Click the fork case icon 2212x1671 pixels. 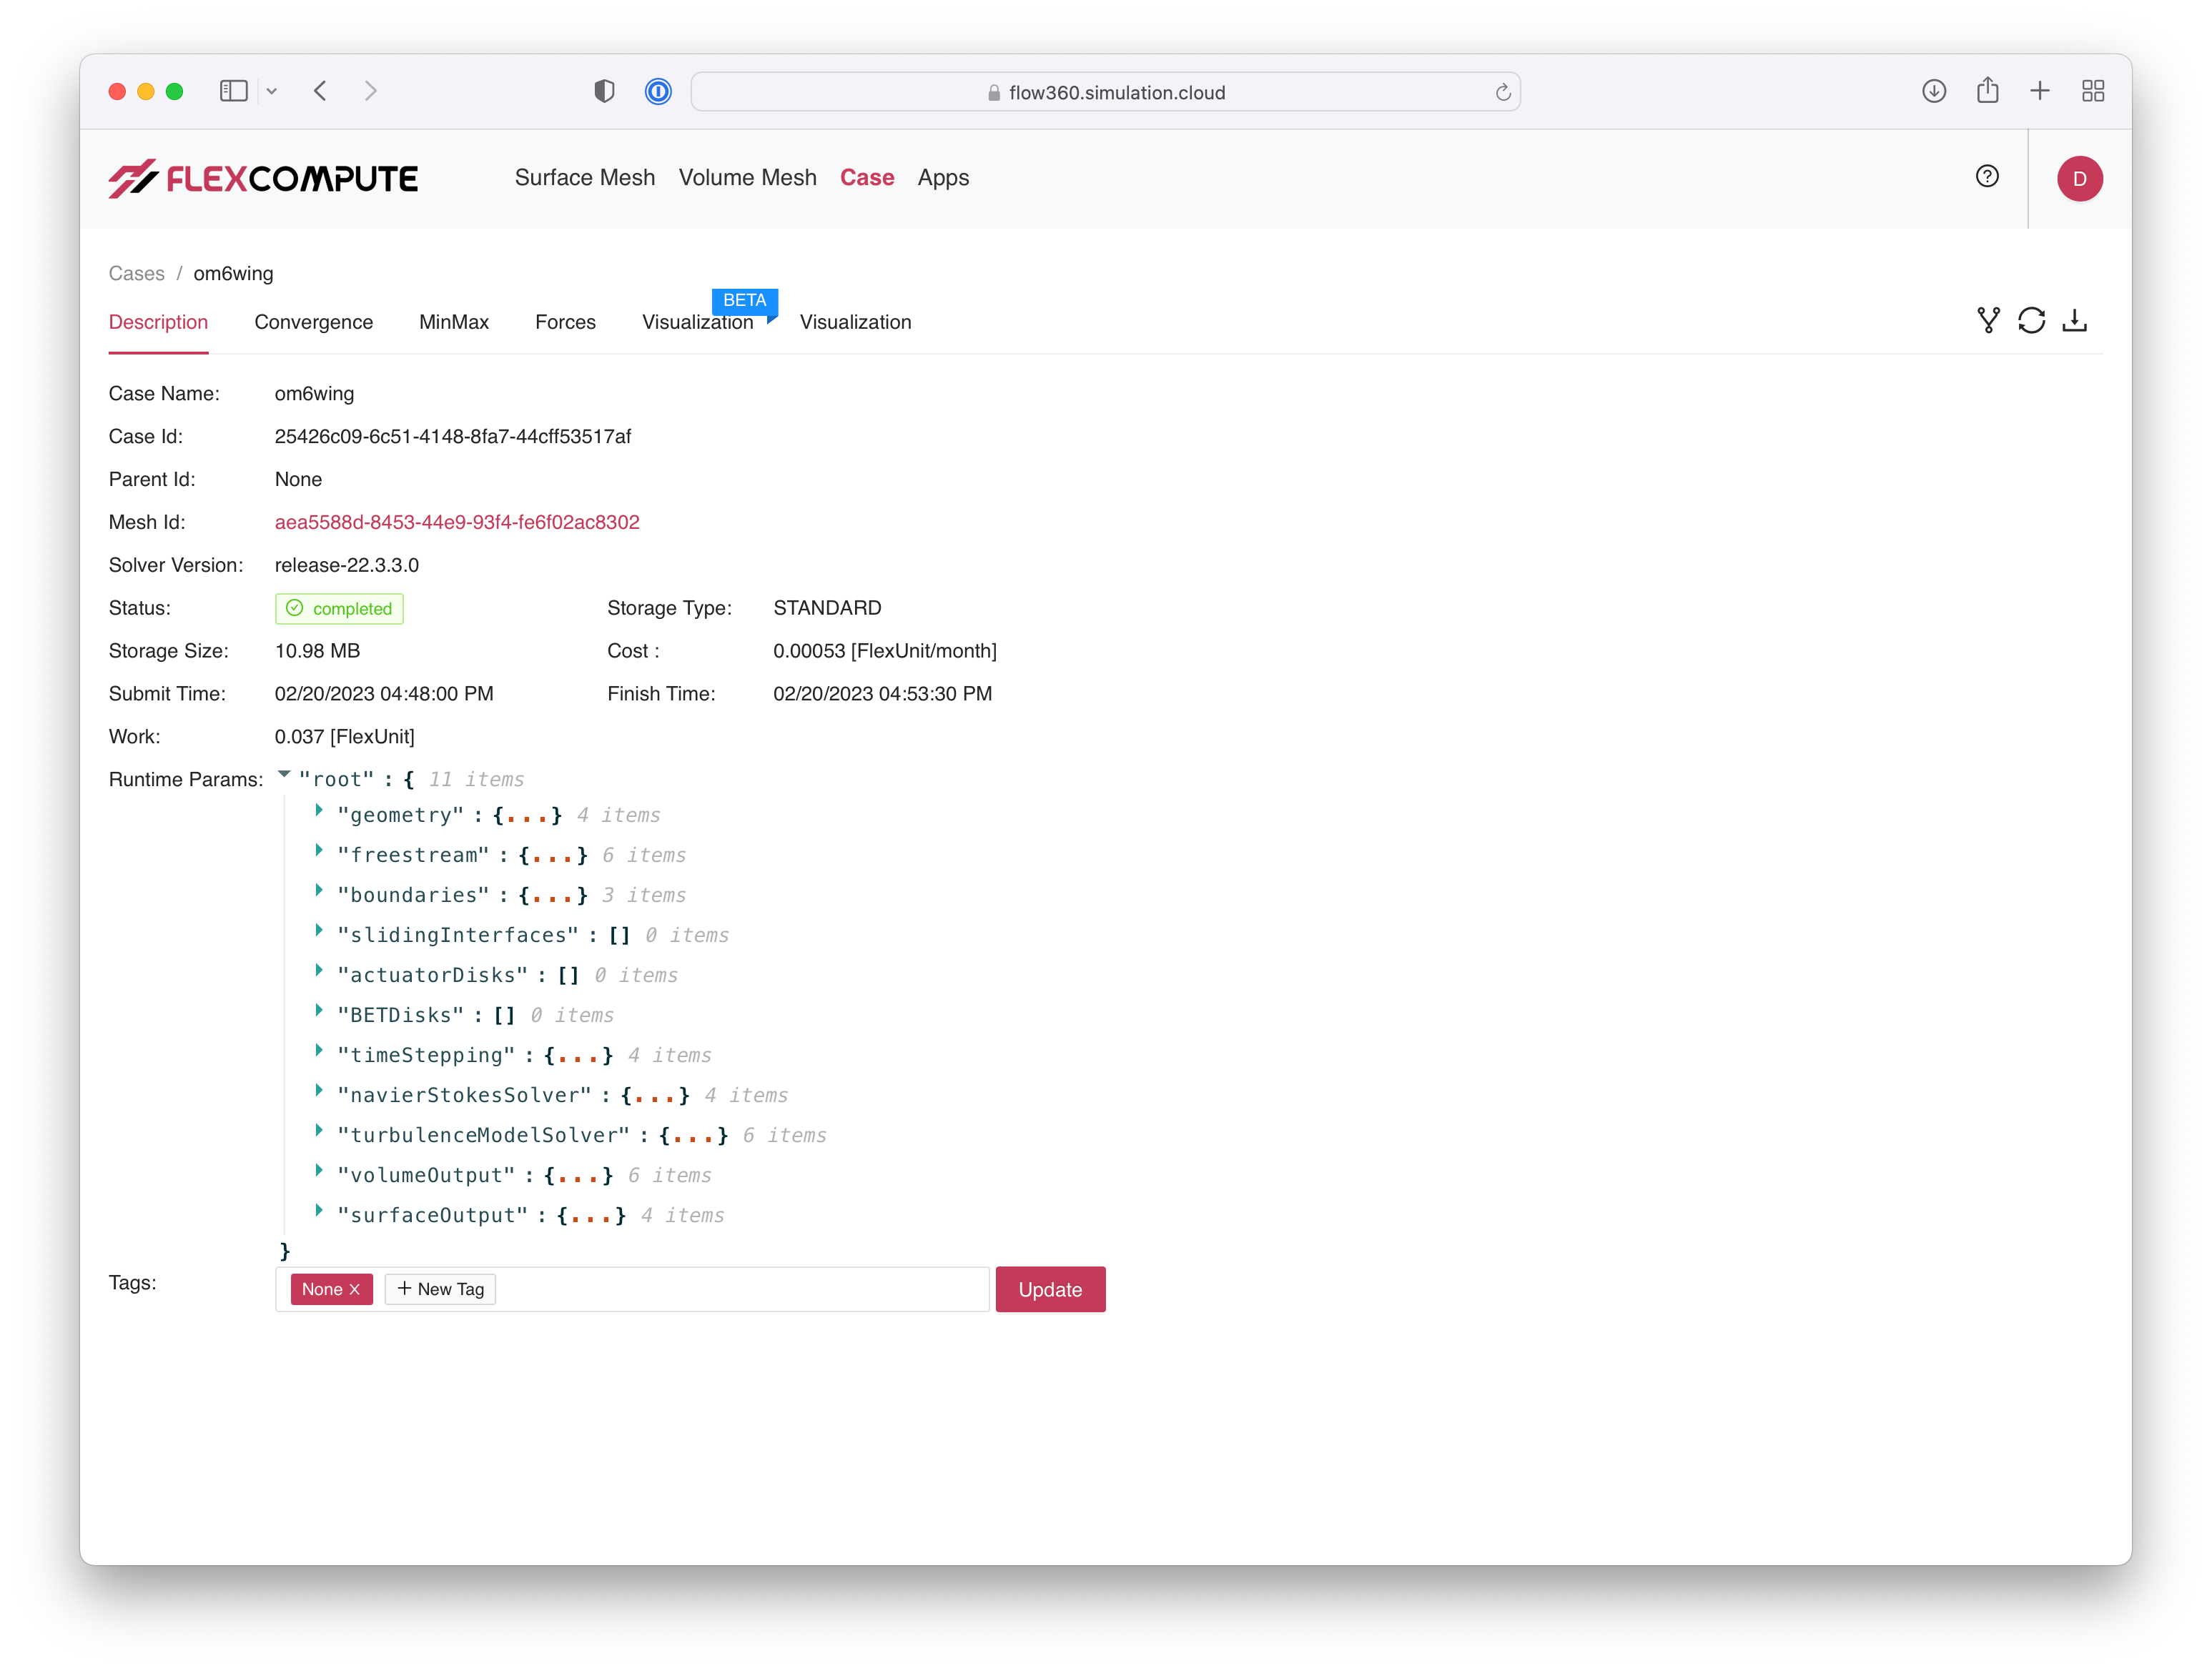tap(1988, 321)
